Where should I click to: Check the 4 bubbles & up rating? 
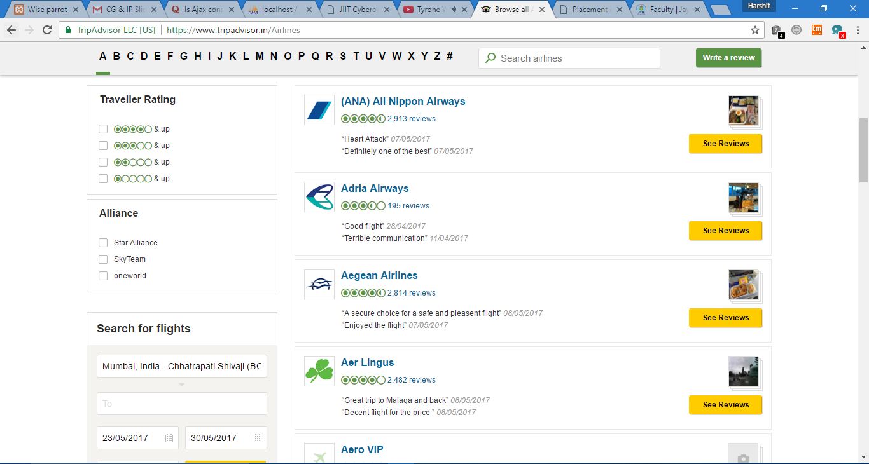coord(103,129)
